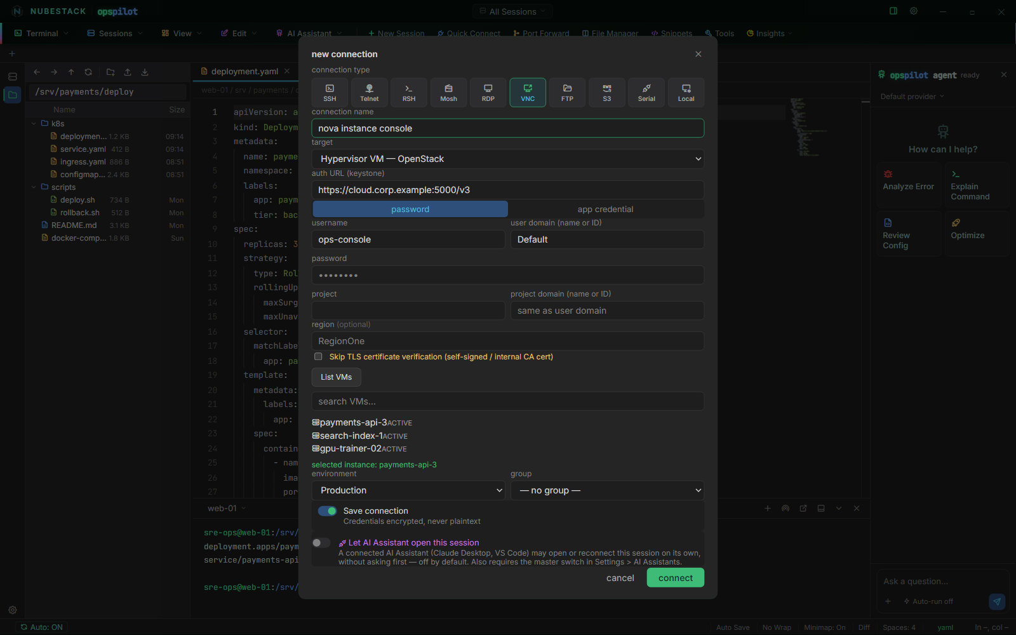Switch to deployment.yaml tab
1016x635 pixels.
(244, 72)
